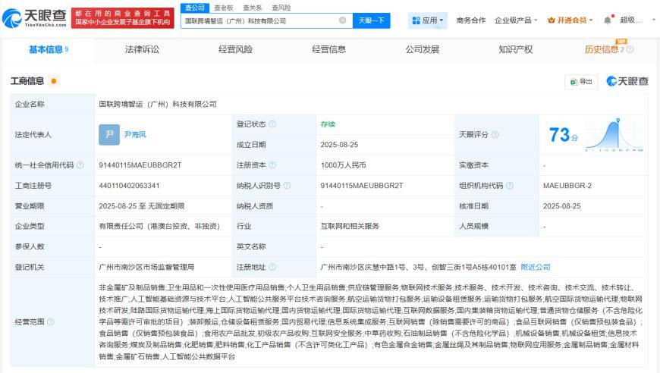The image size is (660, 373).
Task: Select the 历史信息 tab
Action: click(x=602, y=49)
